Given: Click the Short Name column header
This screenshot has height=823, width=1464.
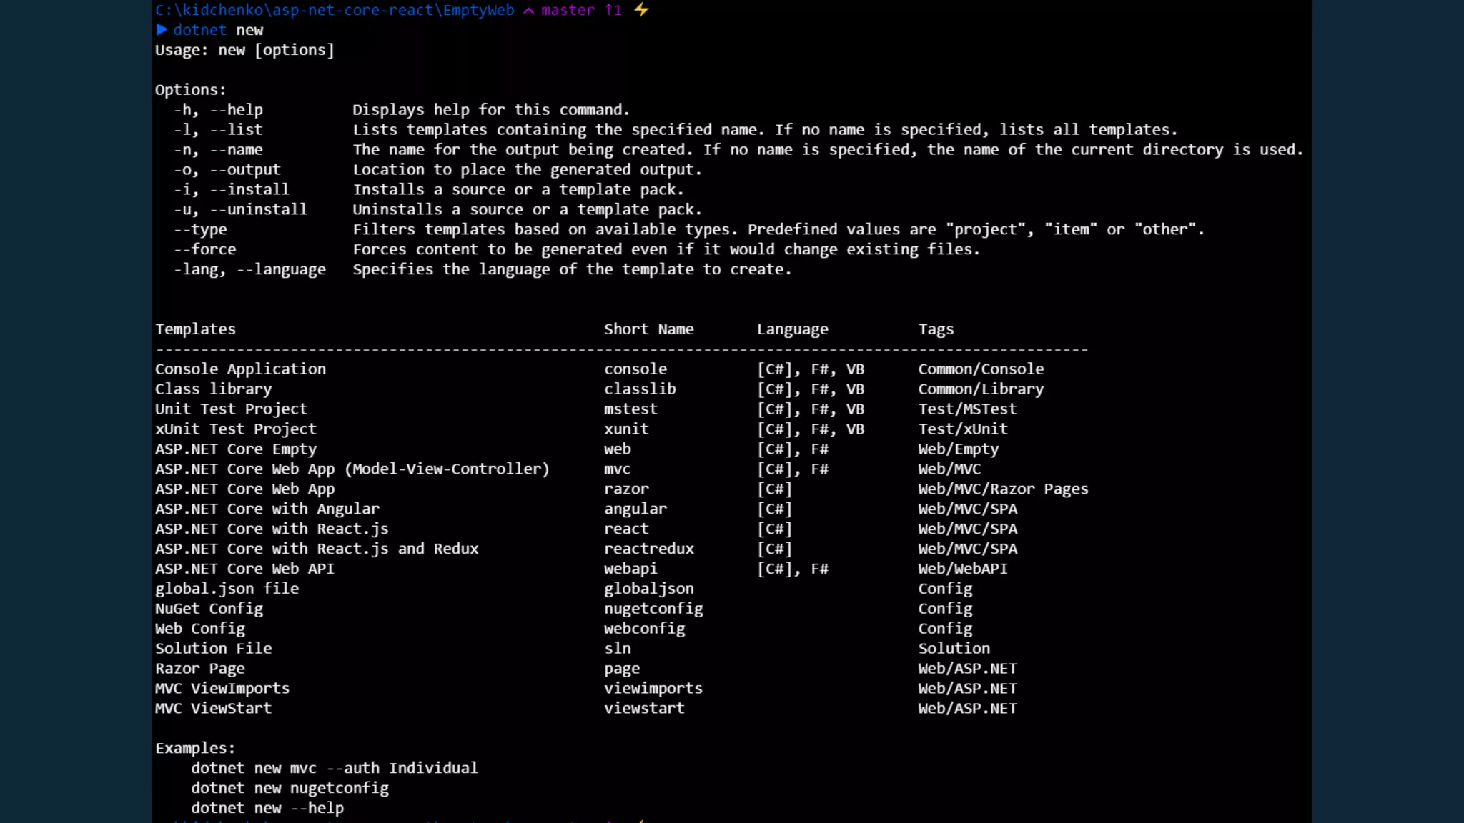Looking at the screenshot, I should [648, 329].
